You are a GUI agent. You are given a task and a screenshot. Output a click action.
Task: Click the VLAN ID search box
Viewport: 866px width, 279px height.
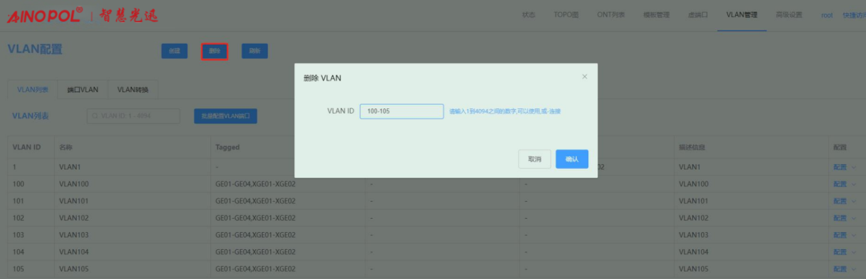tap(133, 116)
